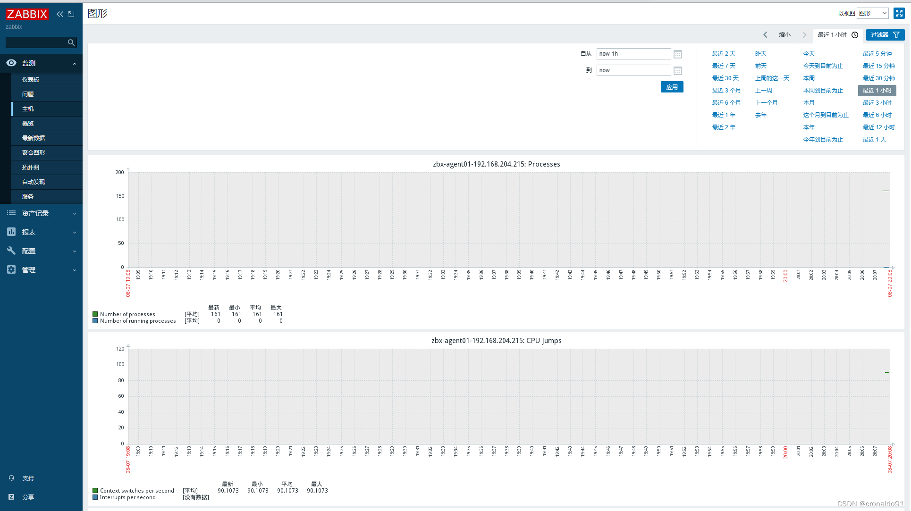
Task: Expand the 报表 menu section
Action: [x=41, y=232]
